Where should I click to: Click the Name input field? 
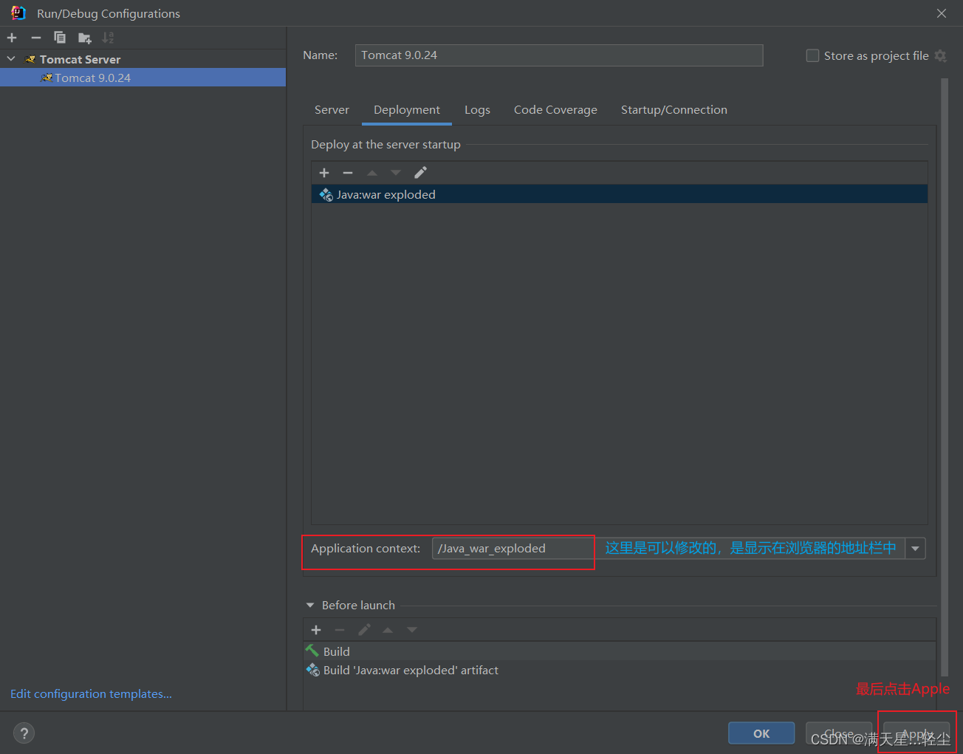tap(558, 55)
